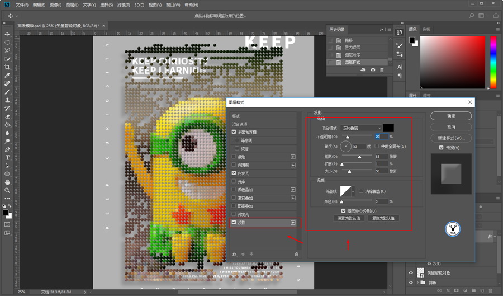This screenshot has width=503, height=296.
Task: Select the Elliptical Marquee tool
Action: 7,43
